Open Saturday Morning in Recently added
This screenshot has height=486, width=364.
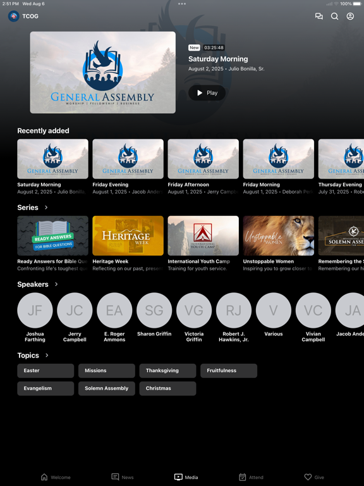[52, 159]
